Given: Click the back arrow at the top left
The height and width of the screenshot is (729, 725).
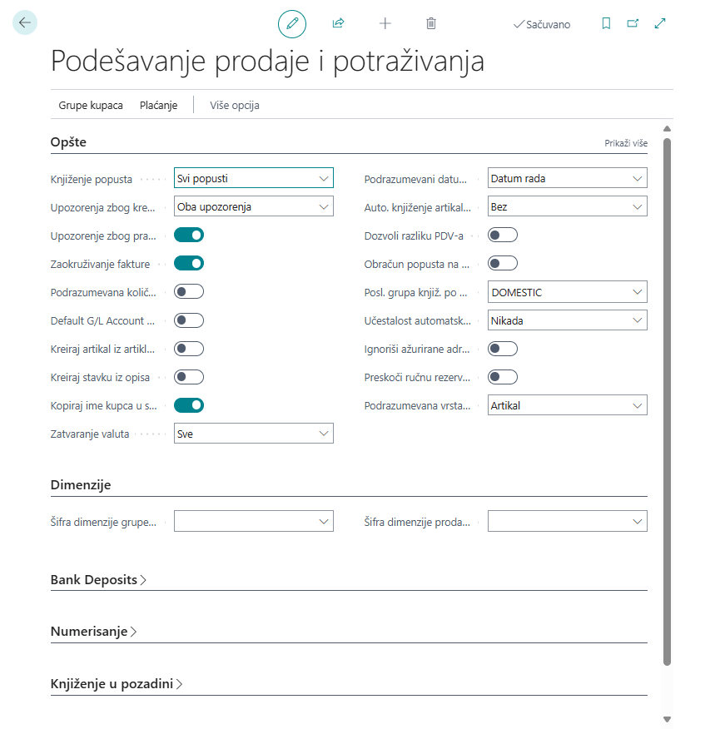Looking at the screenshot, I should pyautogui.click(x=24, y=22).
